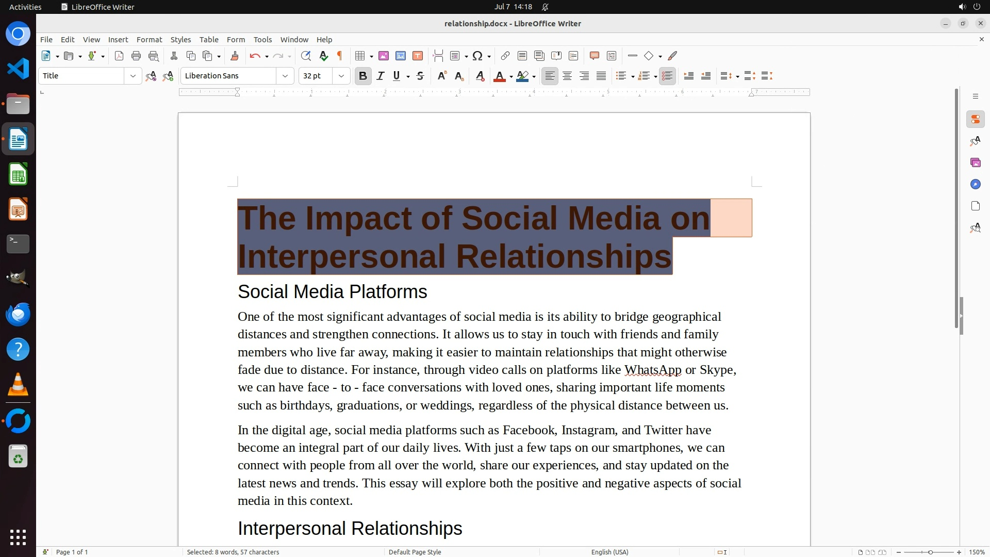
Task: Click the English (USA) language status
Action: click(609, 552)
